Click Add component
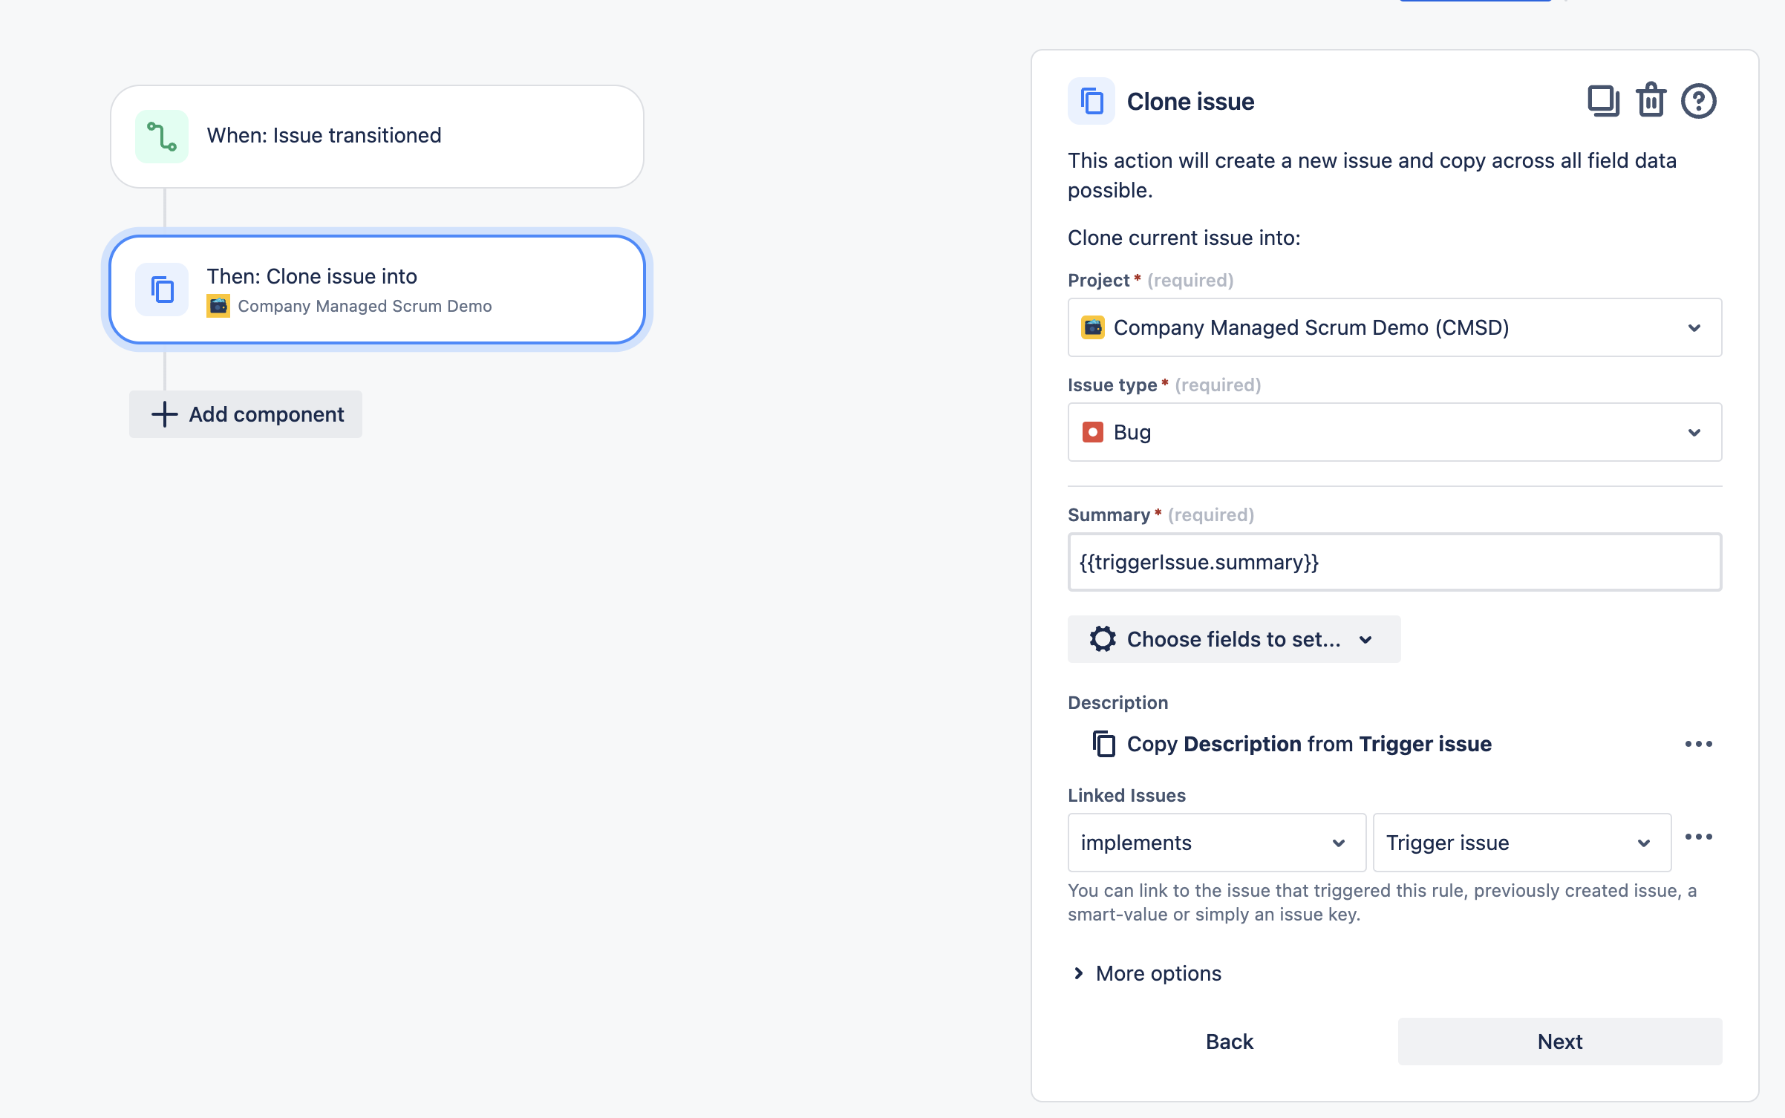The image size is (1785, 1118). coord(245,414)
